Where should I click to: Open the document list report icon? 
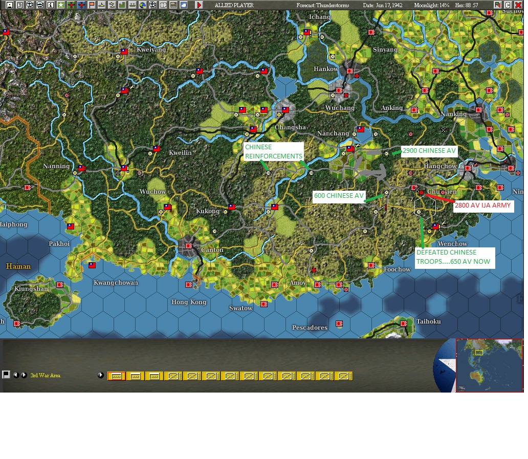point(20,5)
